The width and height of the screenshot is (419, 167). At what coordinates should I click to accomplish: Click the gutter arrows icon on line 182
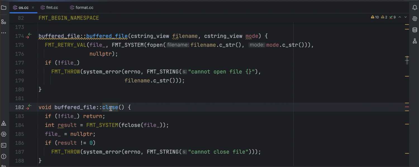pos(29,107)
